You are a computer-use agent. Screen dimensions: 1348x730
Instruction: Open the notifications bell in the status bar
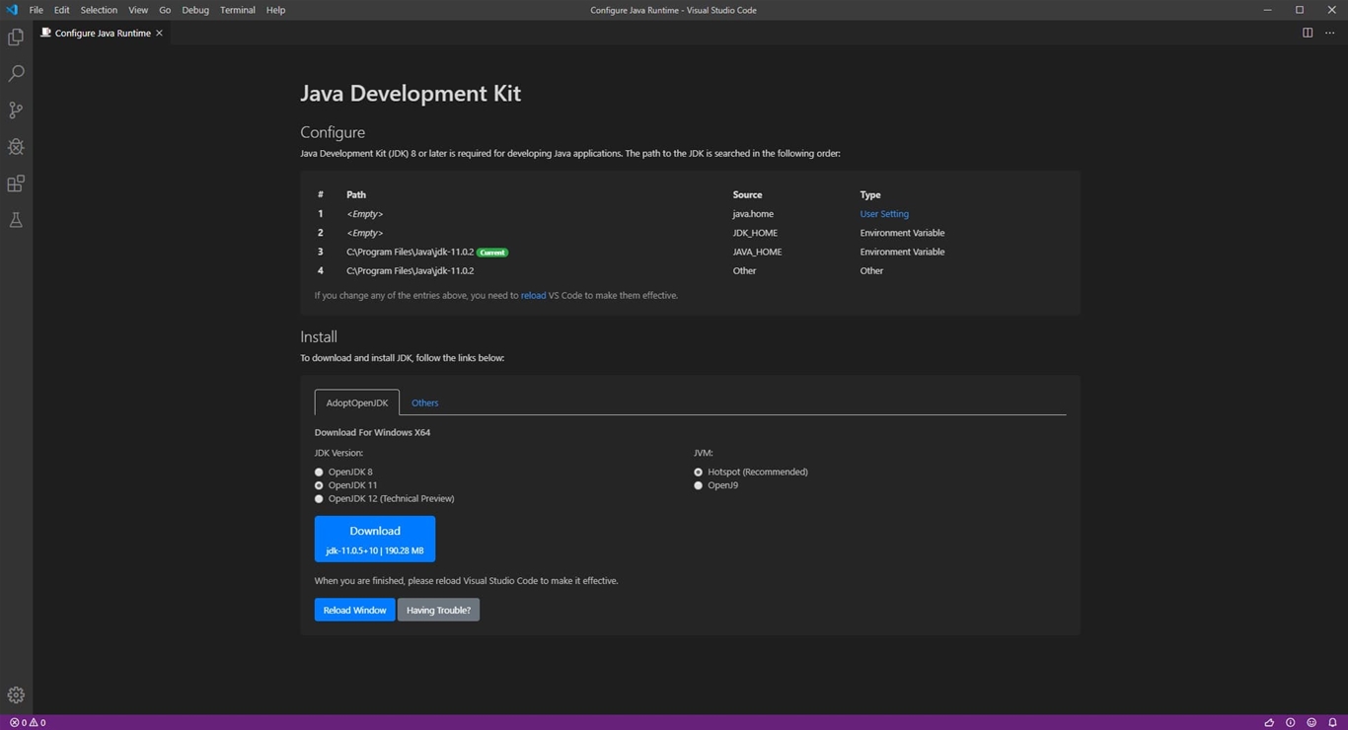1333,722
